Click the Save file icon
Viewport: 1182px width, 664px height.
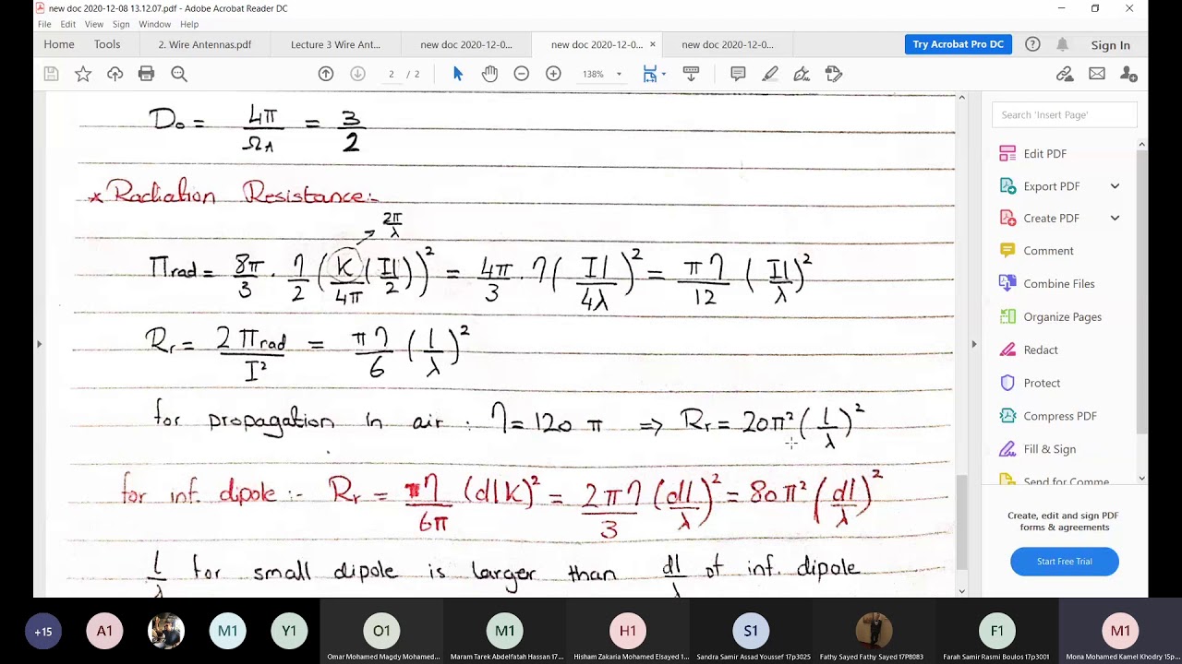(51, 74)
